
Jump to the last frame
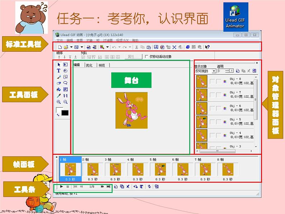108,187
